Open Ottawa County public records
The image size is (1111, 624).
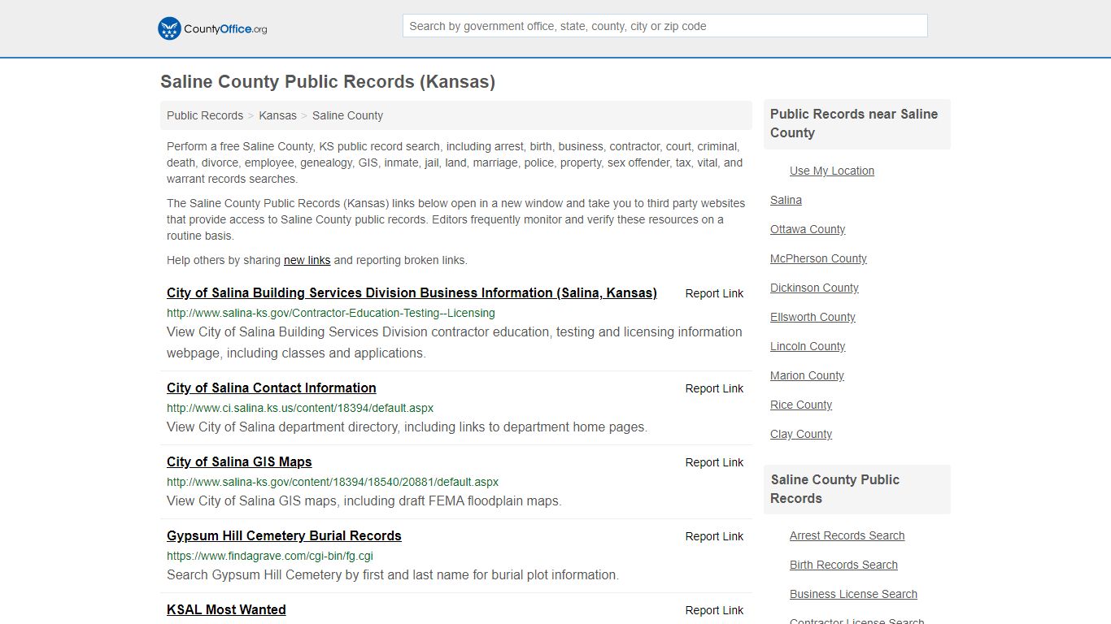pyautogui.click(x=808, y=229)
